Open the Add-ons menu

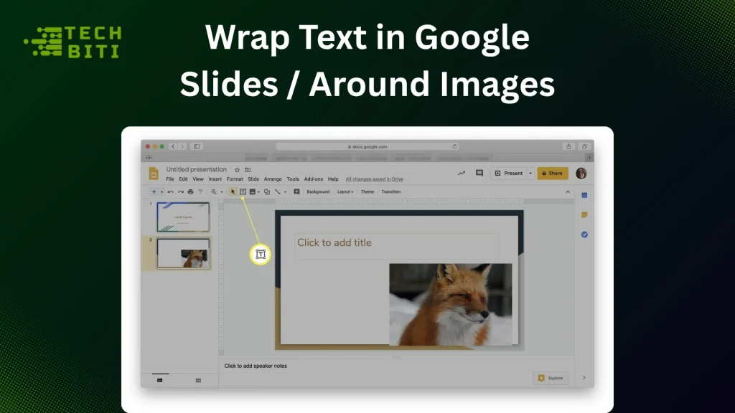tap(314, 179)
